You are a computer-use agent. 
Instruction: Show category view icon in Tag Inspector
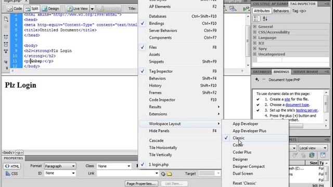[257, 19]
